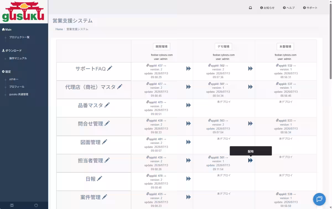
Task: Click the inbox tray icon in top bar
Action: 250,8
